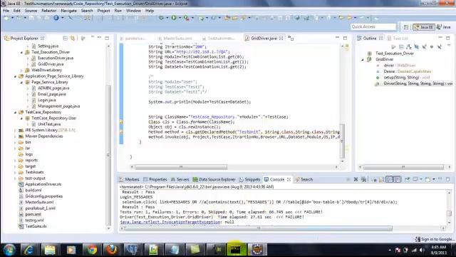Click Remove All Terminated Launches icon
Screen dimensions: 456x257
[x=363, y=179]
